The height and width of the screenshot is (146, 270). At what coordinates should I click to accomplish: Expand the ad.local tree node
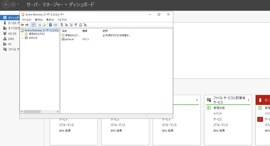tap(22, 38)
